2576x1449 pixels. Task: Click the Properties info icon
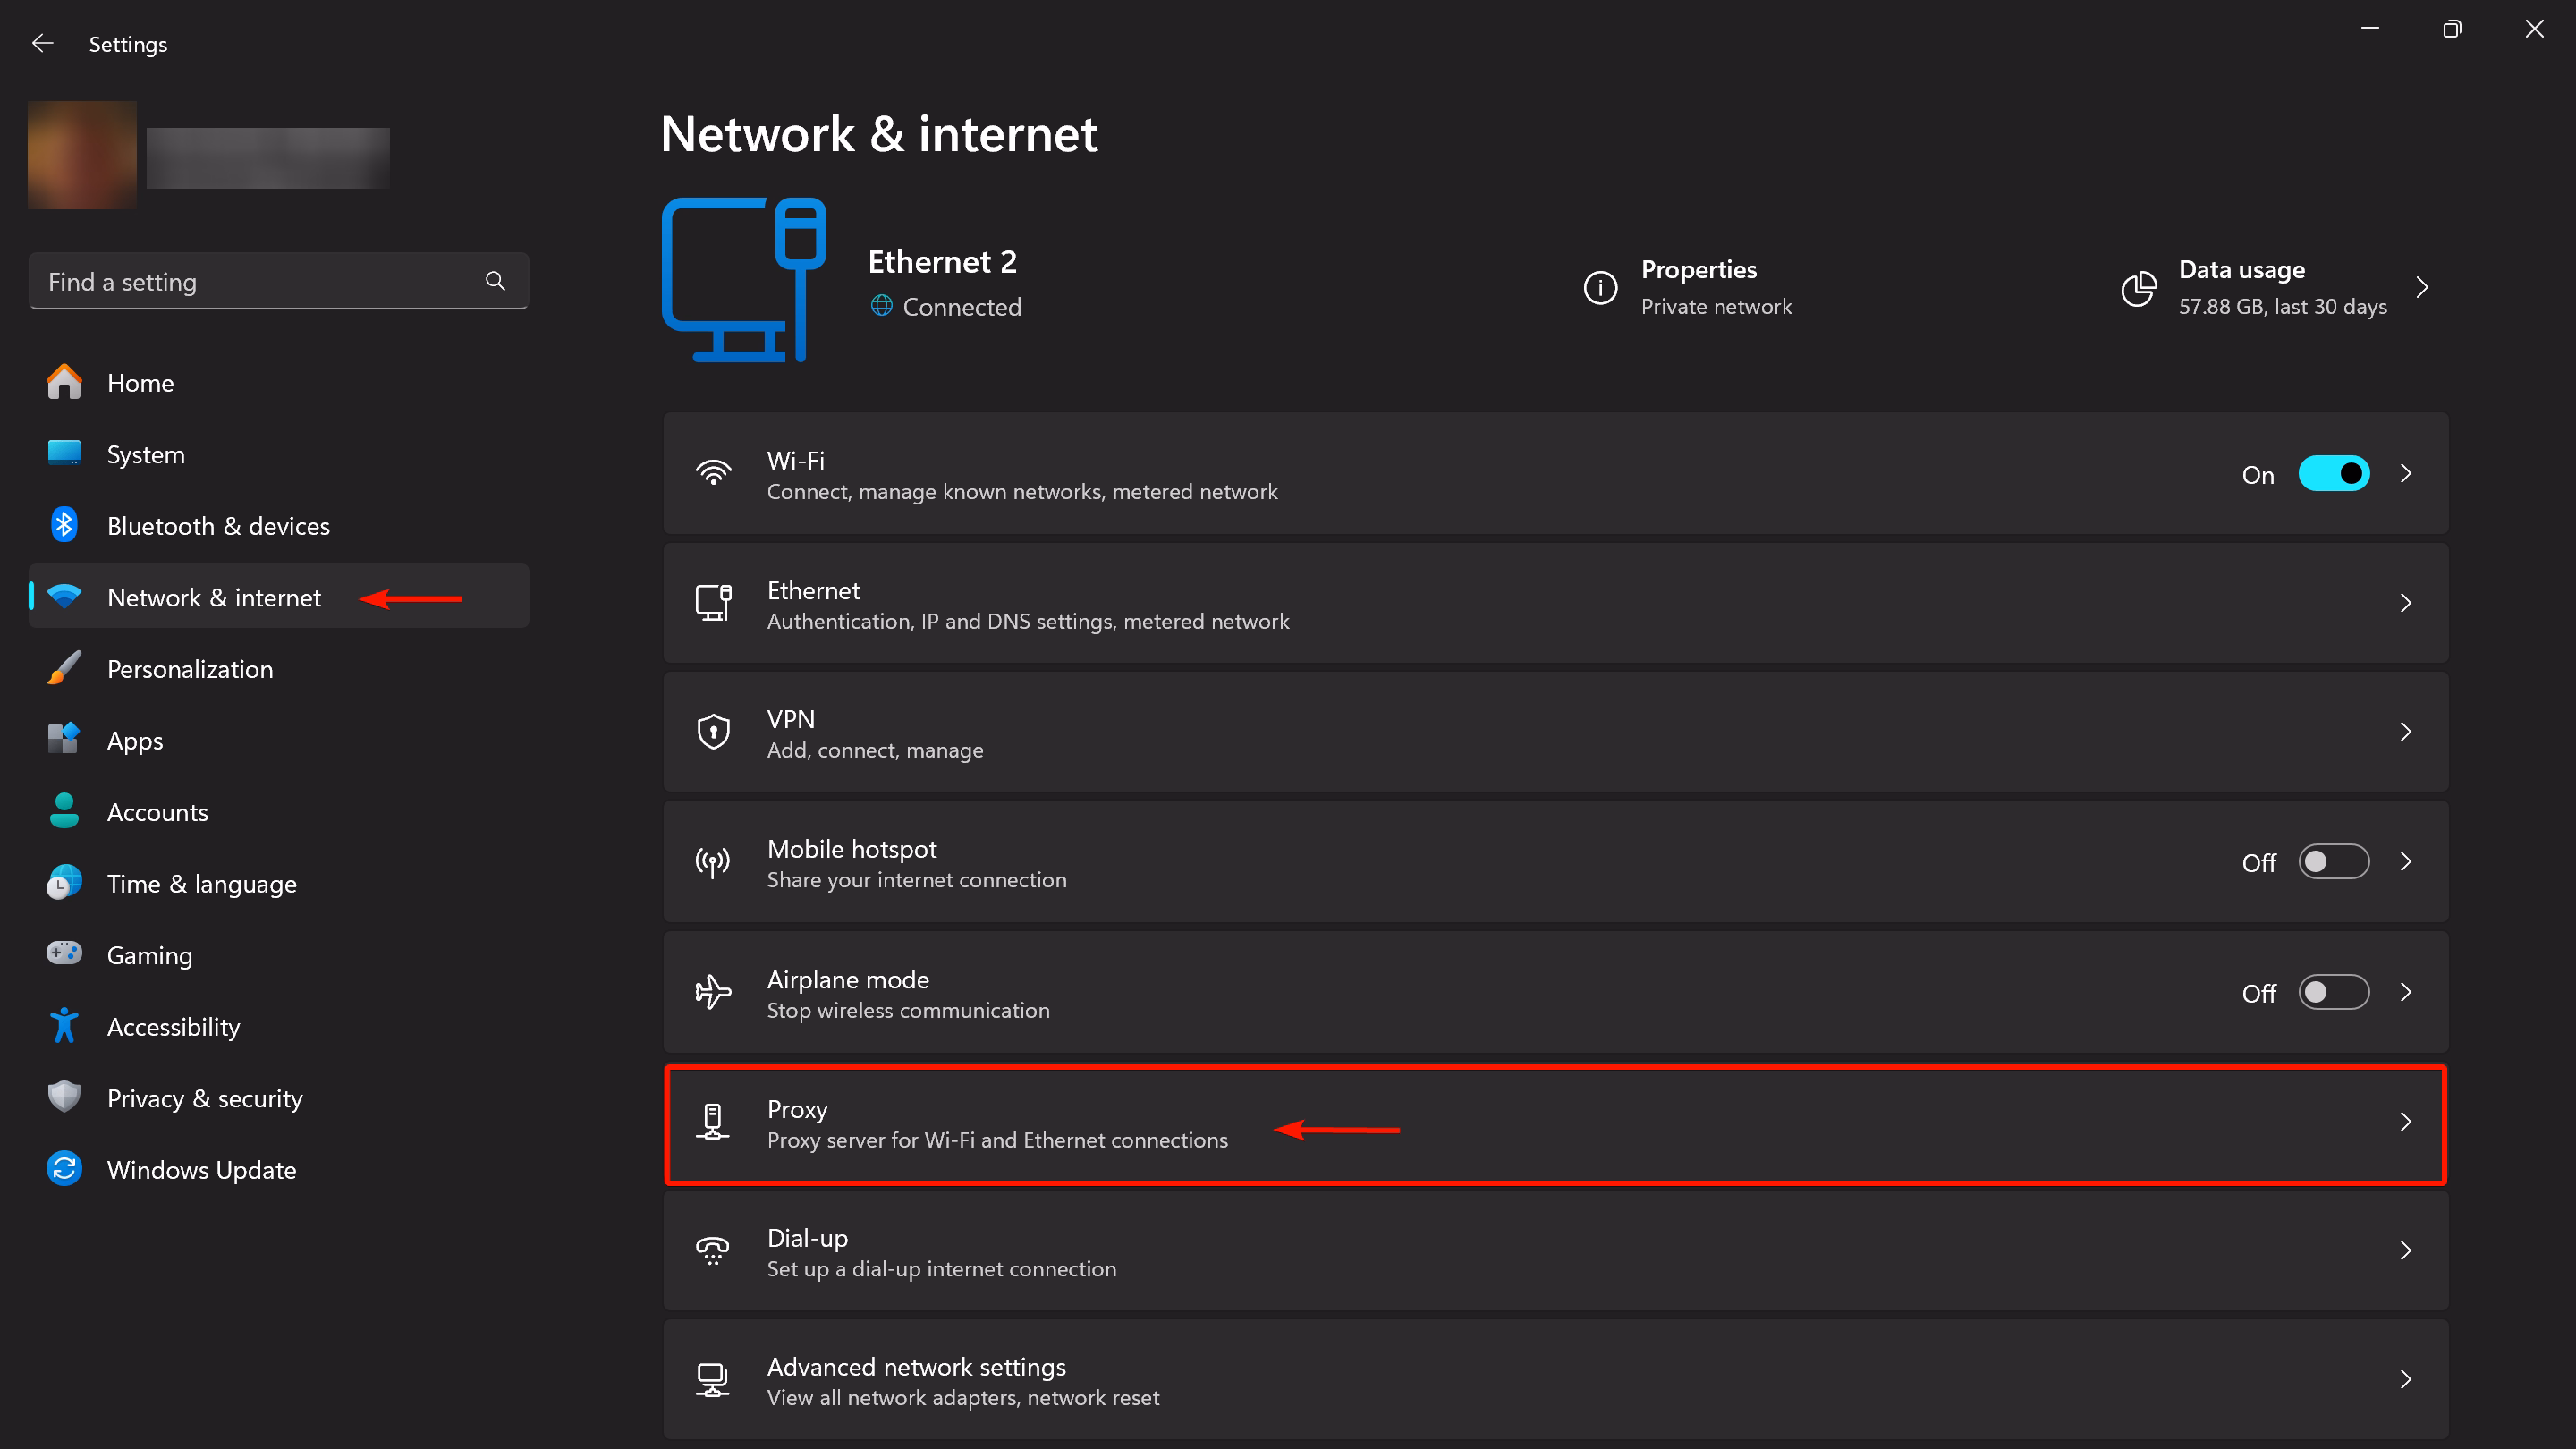click(x=1600, y=288)
